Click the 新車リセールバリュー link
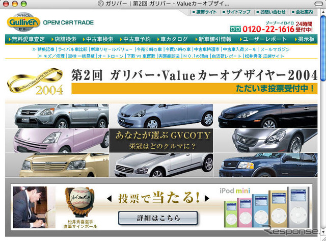The image size is (326, 241). (112, 49)
